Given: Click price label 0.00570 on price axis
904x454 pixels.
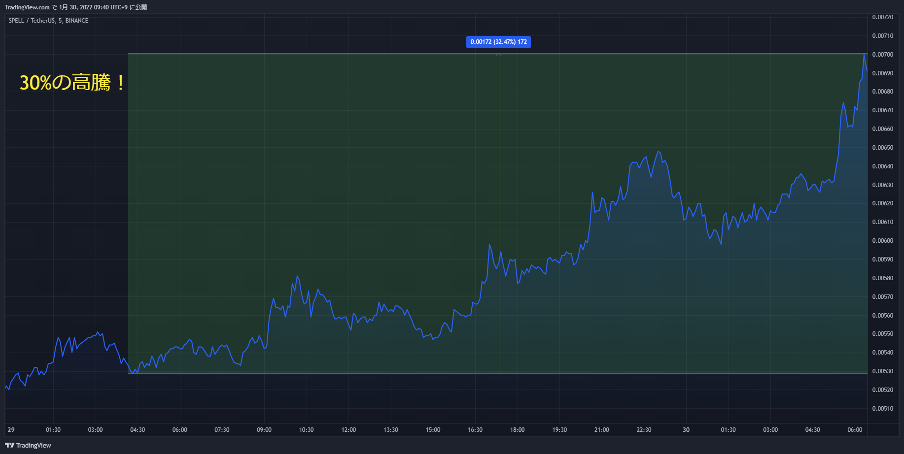Looking at the screenshot, I should point(882,297).
